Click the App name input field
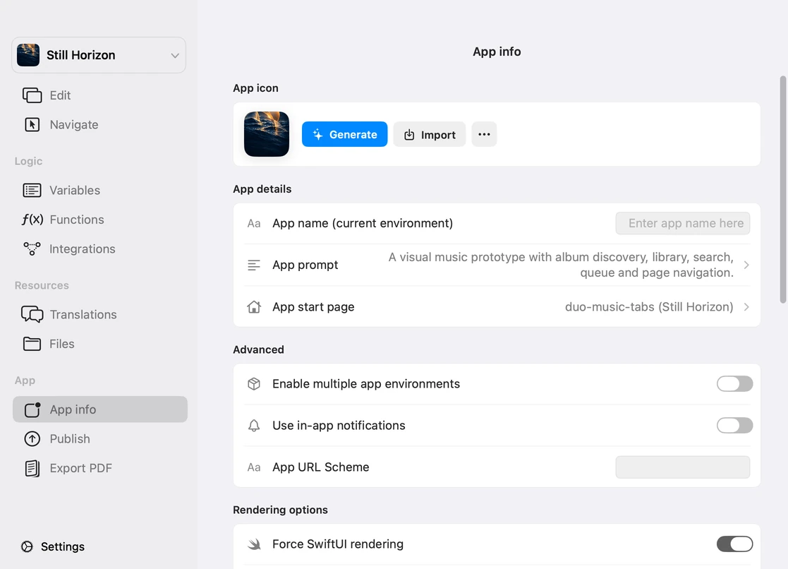Image resolution: width=788 pixels, height=569 pixels. (x=683, y=223)
